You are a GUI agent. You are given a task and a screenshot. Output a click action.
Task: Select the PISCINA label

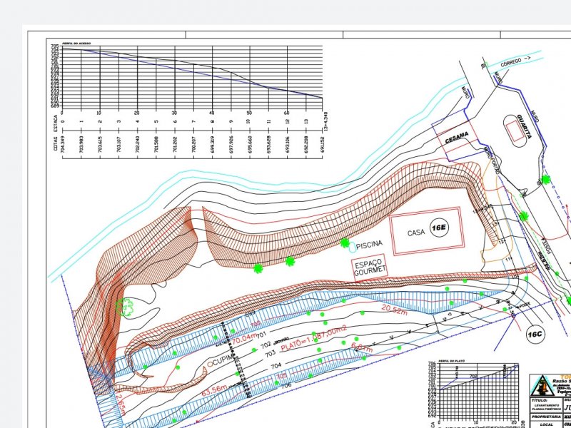point(369,245)
